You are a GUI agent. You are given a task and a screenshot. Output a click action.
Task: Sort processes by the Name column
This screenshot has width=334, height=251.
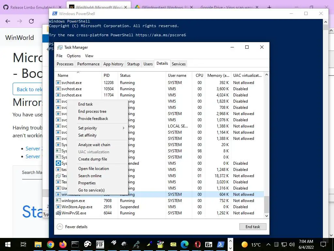click(x=78, y=75)
